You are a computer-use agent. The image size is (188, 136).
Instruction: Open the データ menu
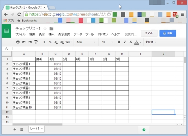[x=78, y=34]
